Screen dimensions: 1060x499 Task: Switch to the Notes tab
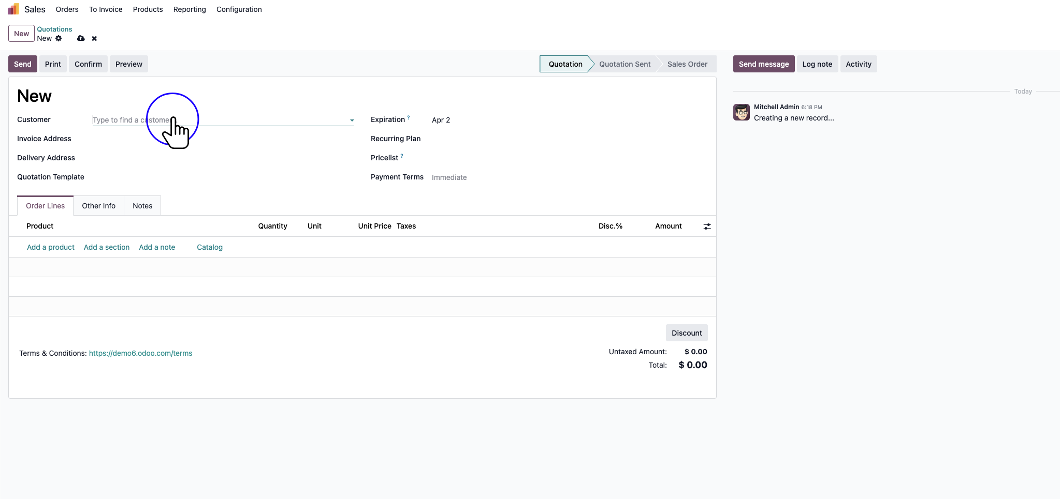tap(142, 205)
